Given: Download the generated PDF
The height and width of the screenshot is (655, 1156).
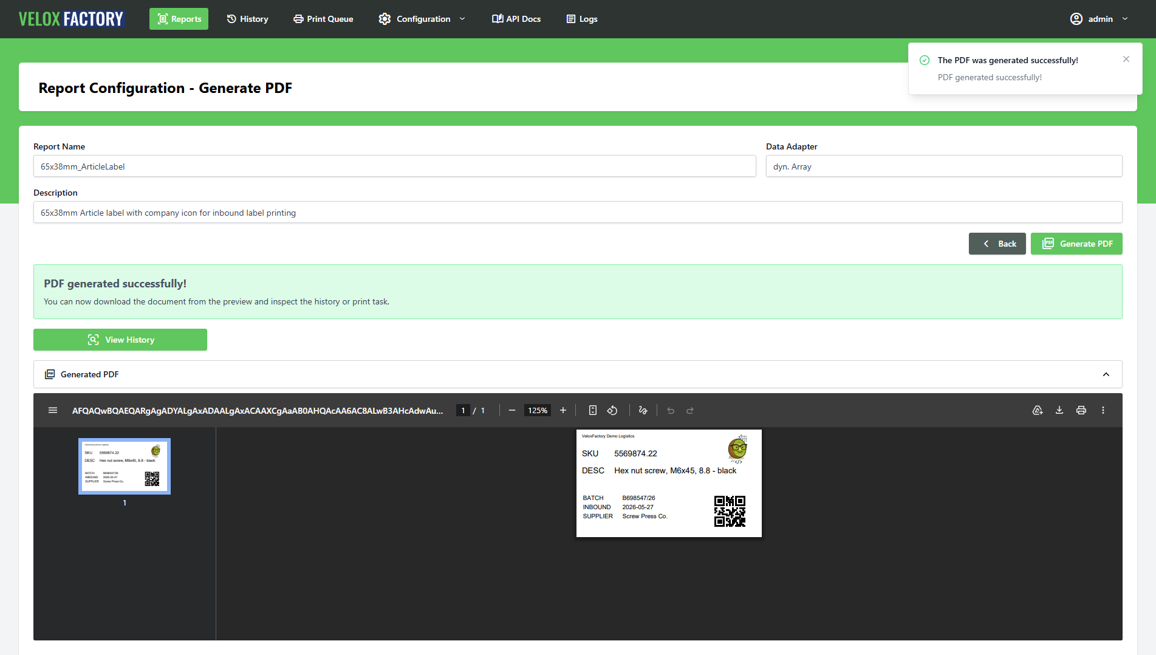Looking at the screenshot, I should click(1059, 411).
